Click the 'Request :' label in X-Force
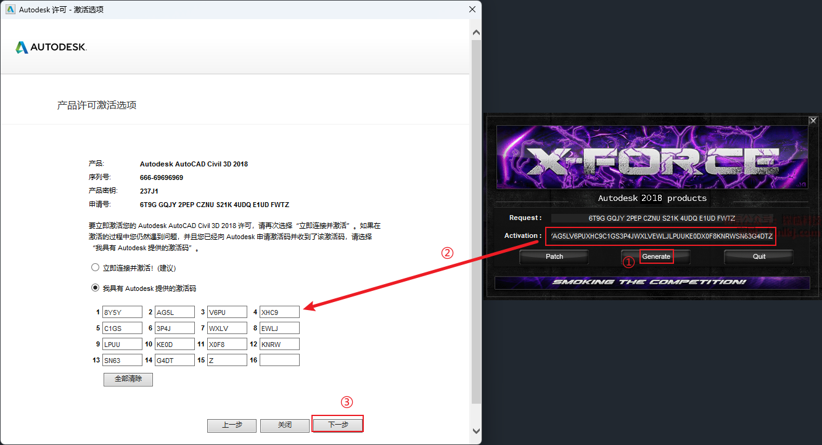The width and height of the screenshot is (822, 445). [x=525, y=218]
